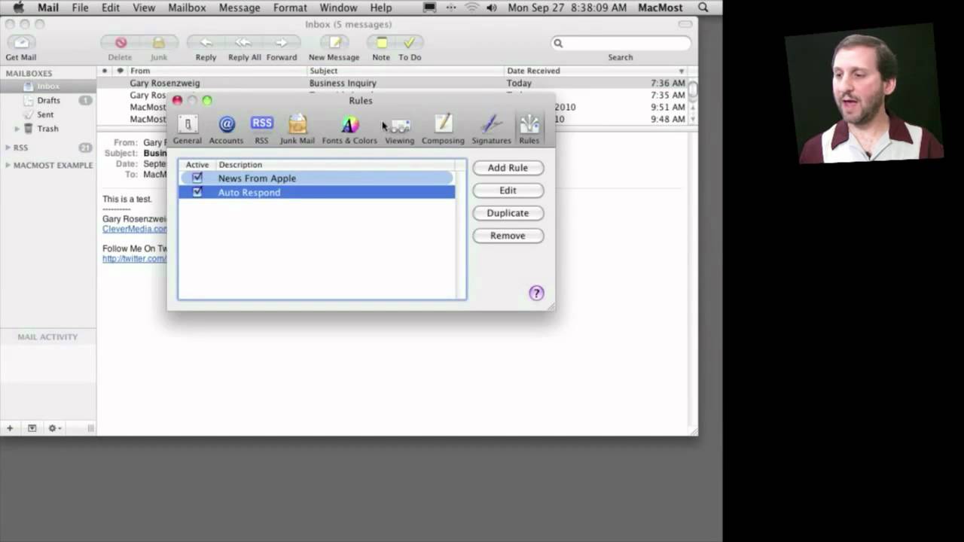
Task: Click the Duplicate rule button
Action: [x=508, y=213]
